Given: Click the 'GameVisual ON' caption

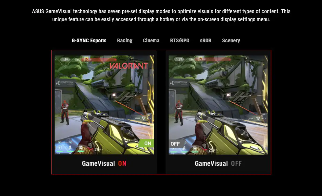Looking at the screenshot, I should click(x=104, y=163).
